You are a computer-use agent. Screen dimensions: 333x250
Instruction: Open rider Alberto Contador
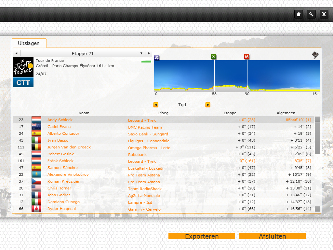pyautogui.click(x=63, y=133)
